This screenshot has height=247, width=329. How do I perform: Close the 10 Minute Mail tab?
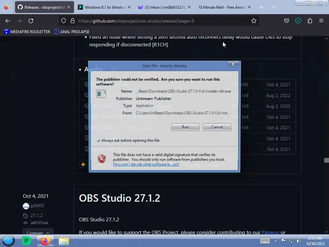tap(249, 7)
